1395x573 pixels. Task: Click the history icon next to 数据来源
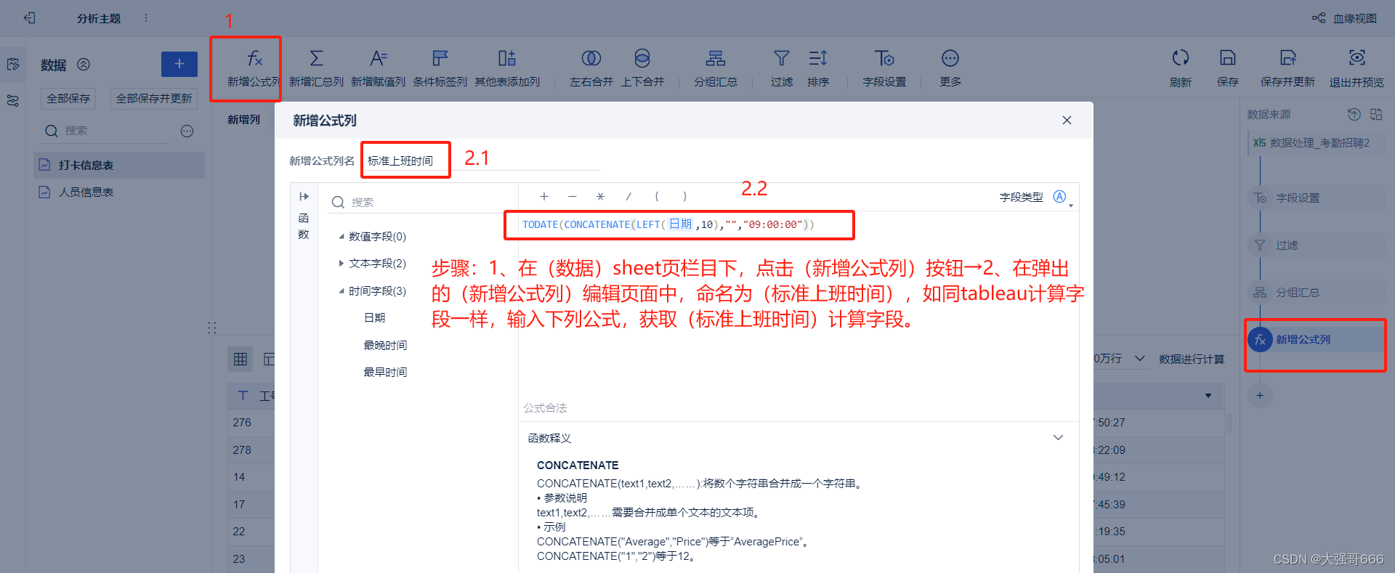pyautogui.click(x=1354, y=115)
